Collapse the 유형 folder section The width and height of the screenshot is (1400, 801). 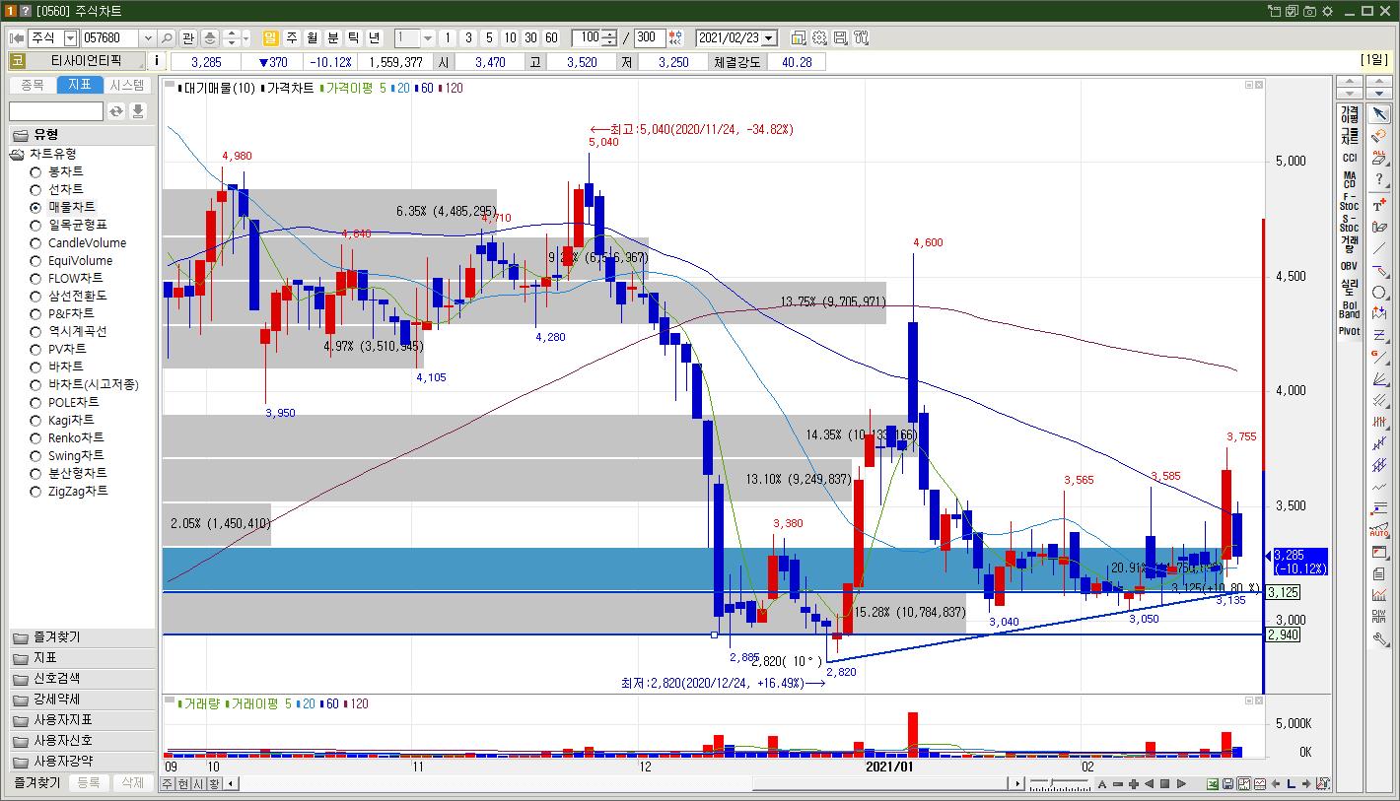pyautogui.click(x=82, y=135)
